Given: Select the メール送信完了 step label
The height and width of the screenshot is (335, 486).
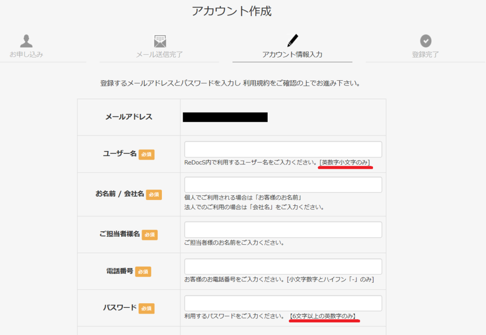Looking at the screenshot, I should (x=159, y=55).
